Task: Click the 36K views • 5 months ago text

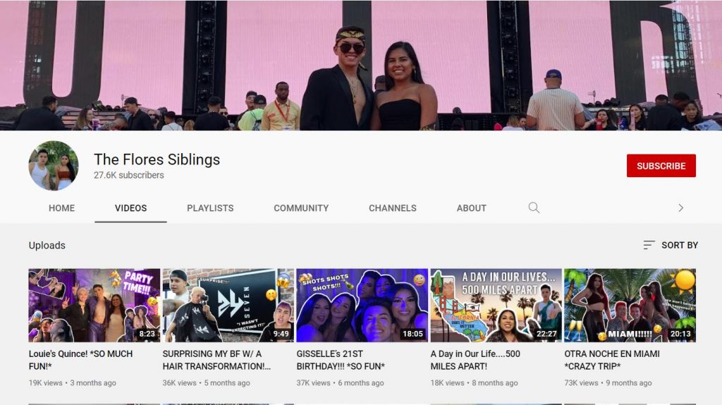Action: [207, 383]
